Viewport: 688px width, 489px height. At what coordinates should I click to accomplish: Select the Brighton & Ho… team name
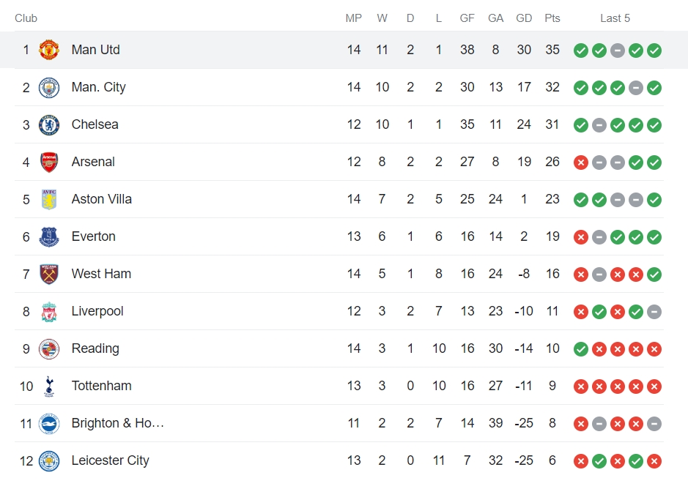click(x=117, y=423)
